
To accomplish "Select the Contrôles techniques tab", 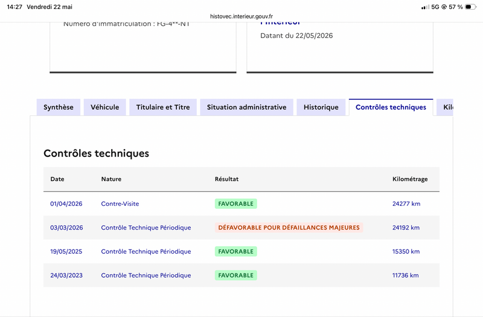I will (x=391, y=107).
